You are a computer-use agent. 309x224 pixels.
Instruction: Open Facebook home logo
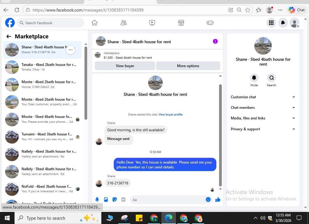(10, 23)
